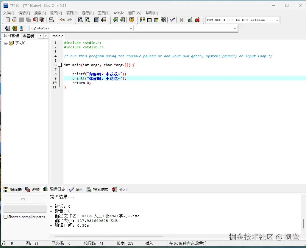
Task: Switch to the 搜索结果 bottom tab
Action: (98, 190)
